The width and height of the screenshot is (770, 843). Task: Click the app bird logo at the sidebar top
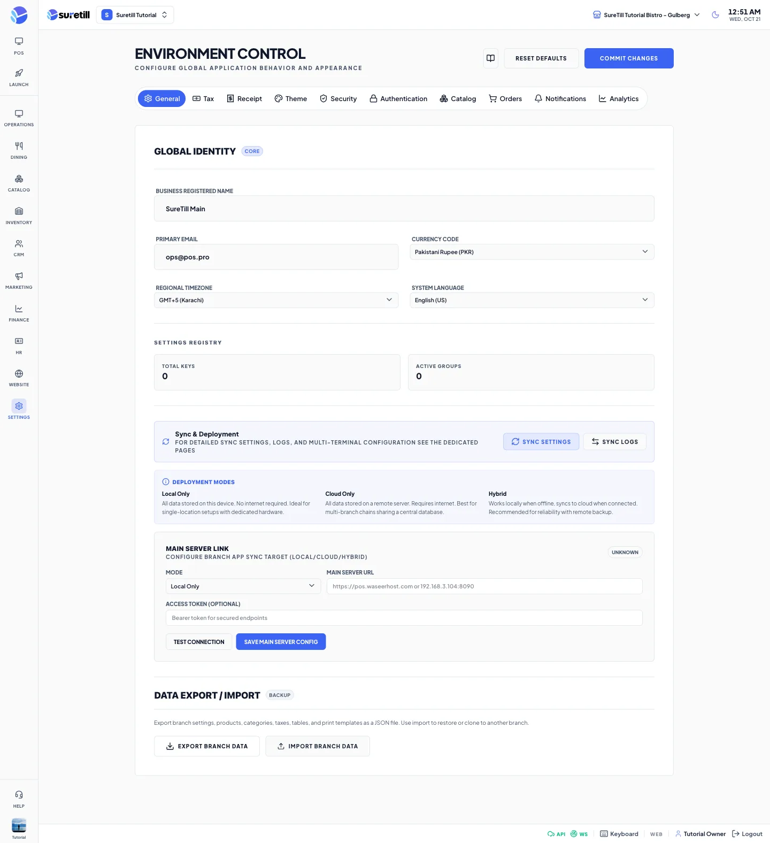click(19, 15)
